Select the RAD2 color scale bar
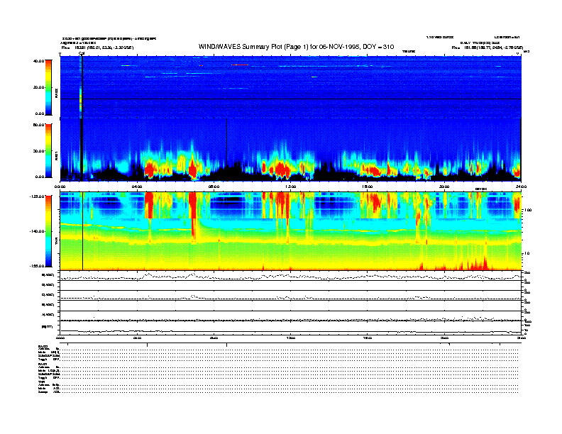 pos(48,87)
